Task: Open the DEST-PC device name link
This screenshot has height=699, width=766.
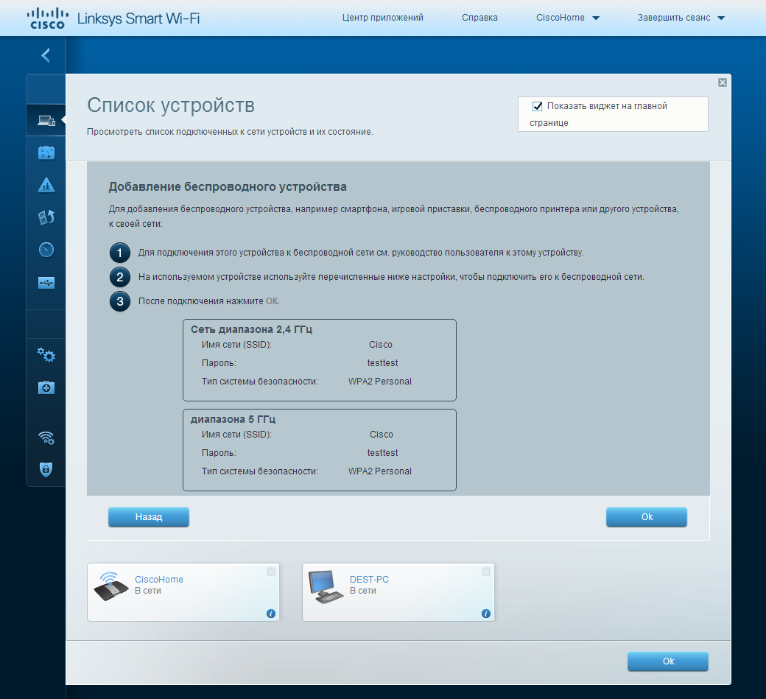Action: pos(369,580)
